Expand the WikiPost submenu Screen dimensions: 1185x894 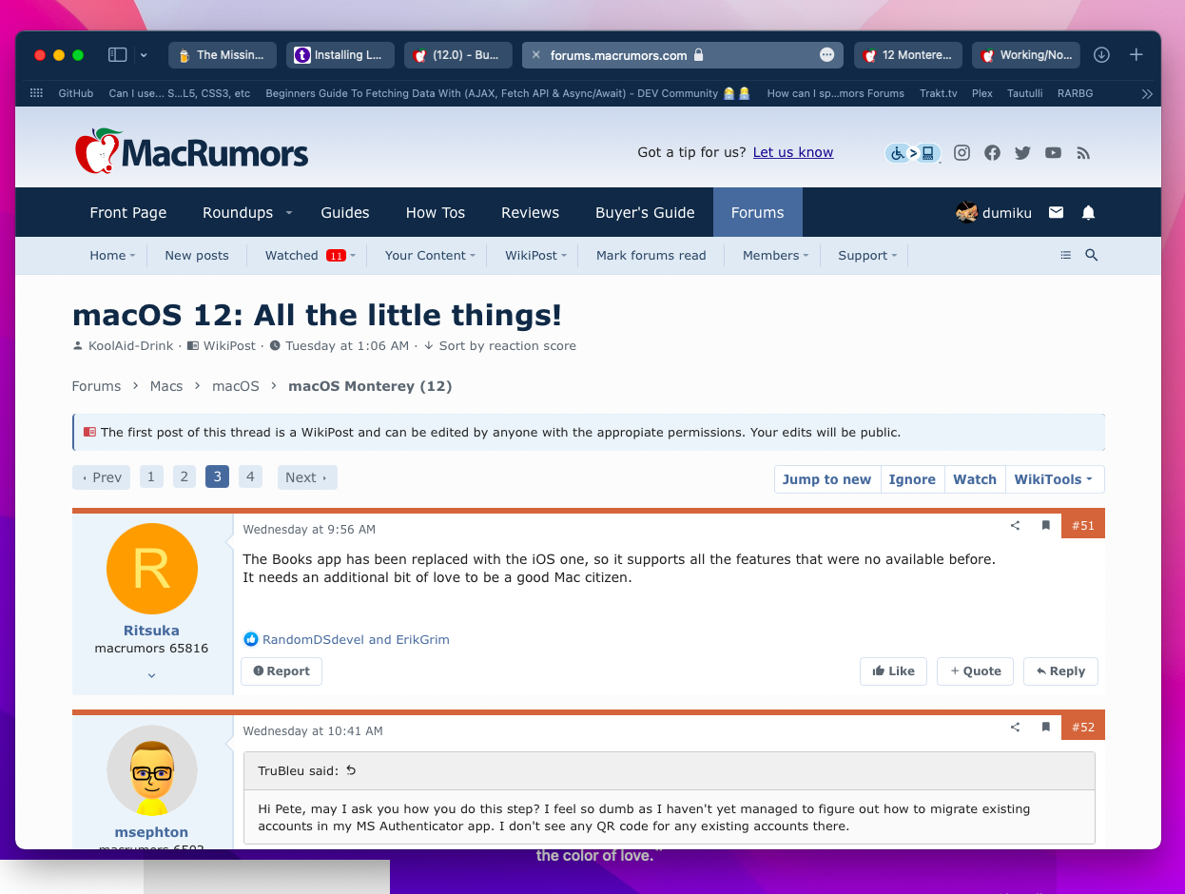click(x=564, y=256)
